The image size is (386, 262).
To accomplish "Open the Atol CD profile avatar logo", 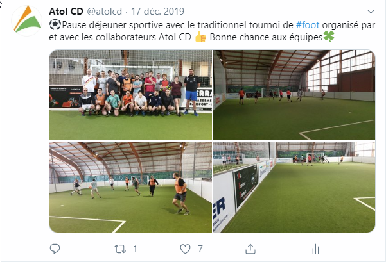I will point(27,20).
